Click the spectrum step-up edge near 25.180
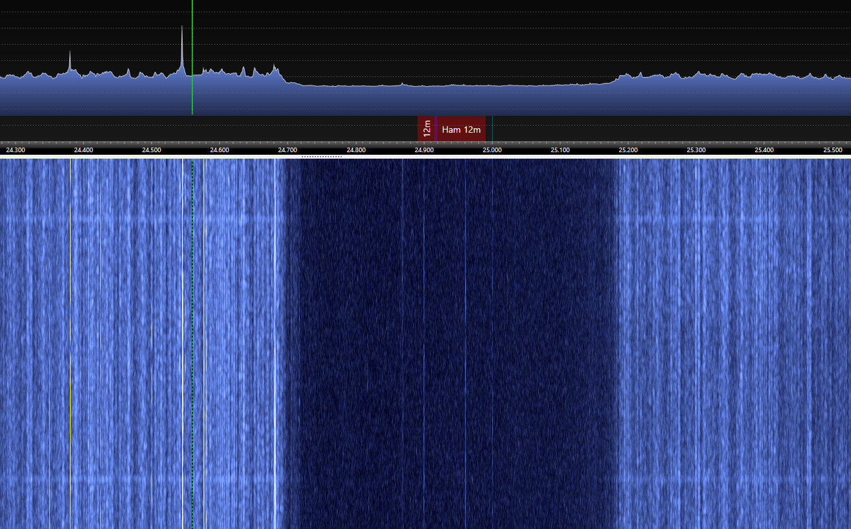 (x=615, y=80)
